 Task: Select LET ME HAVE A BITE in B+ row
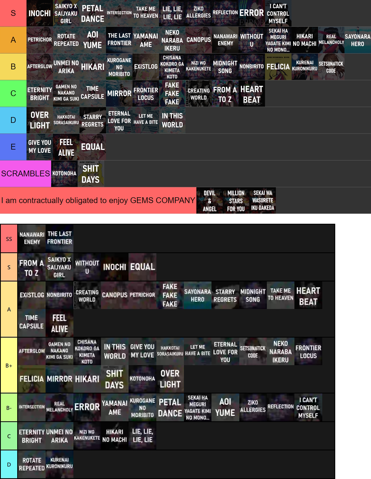click(x=198, y=351)
